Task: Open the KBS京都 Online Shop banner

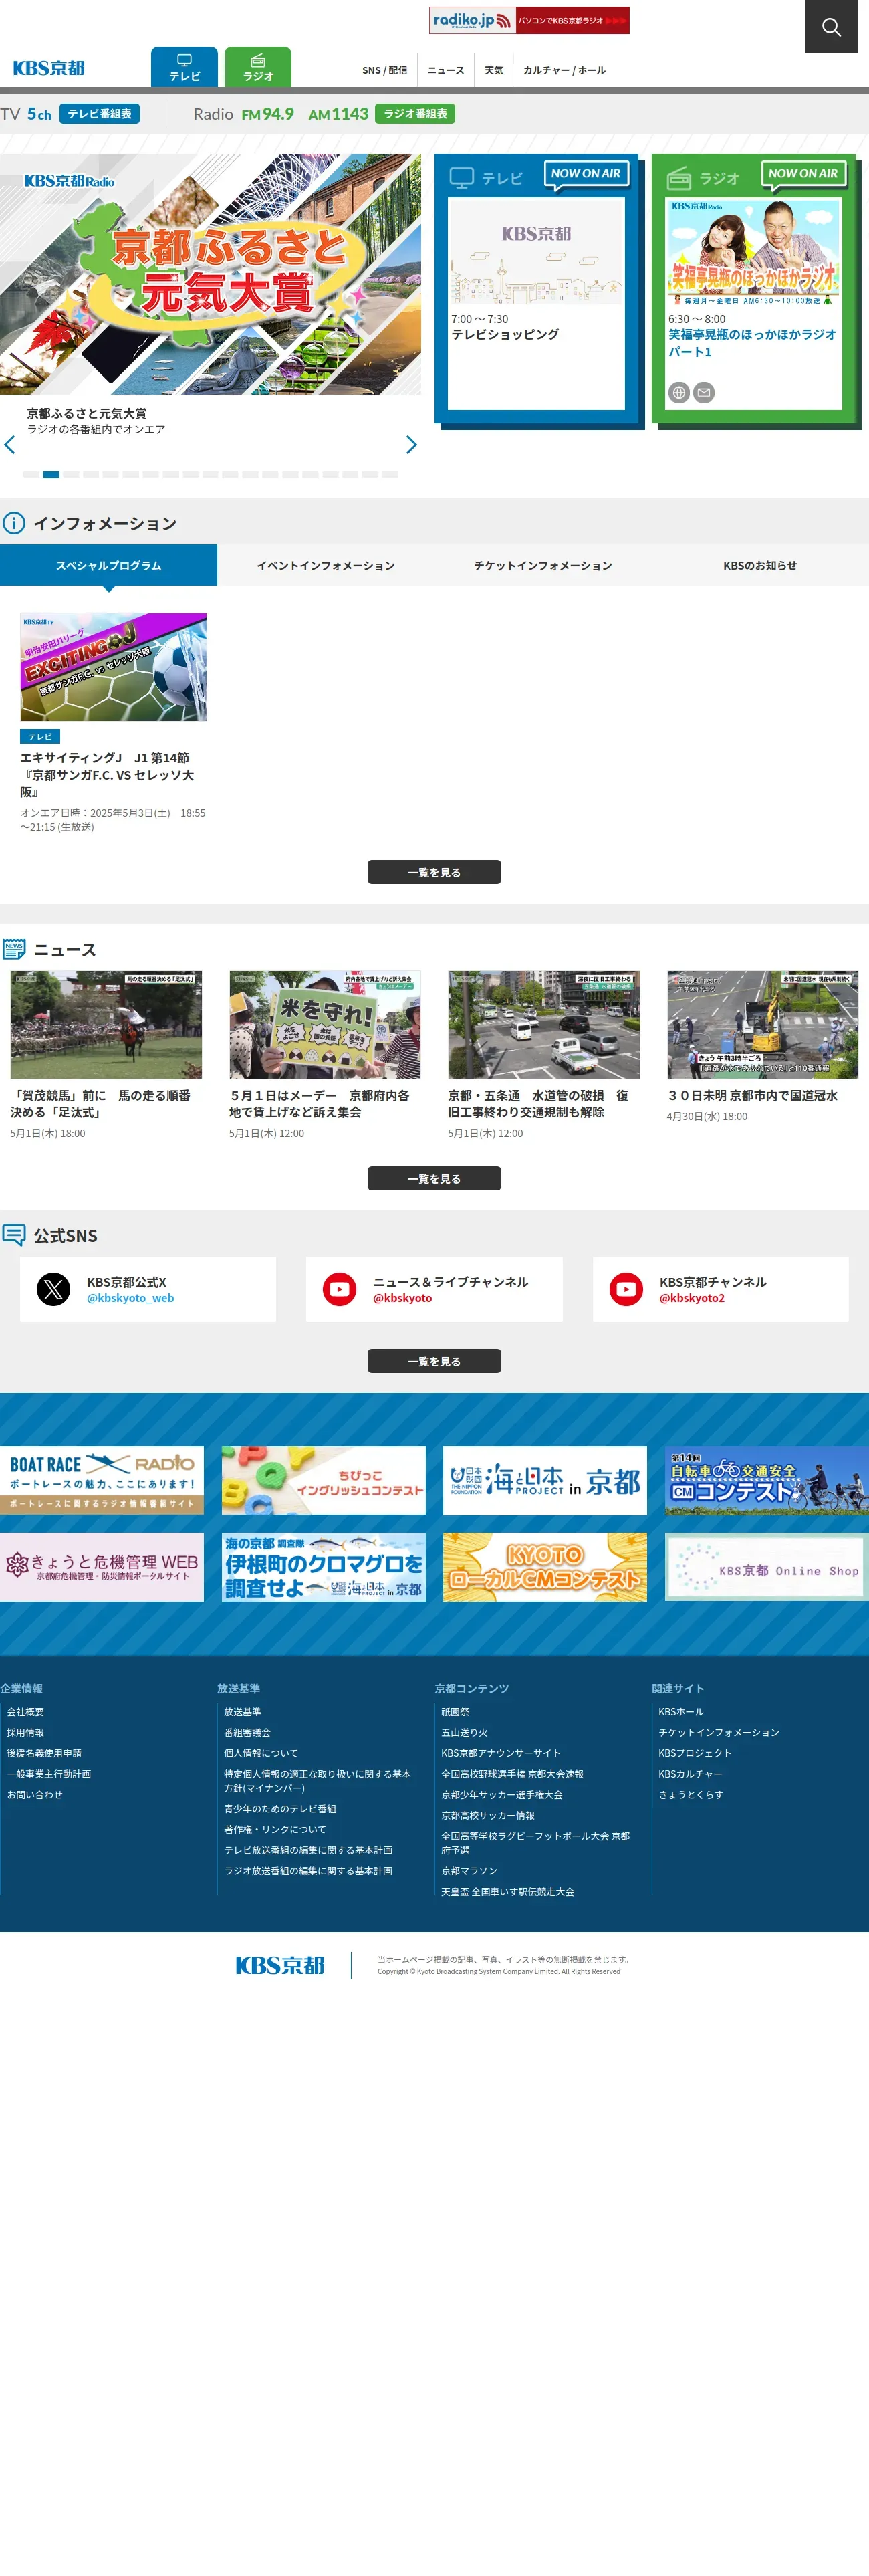Action: [767, 1568]
